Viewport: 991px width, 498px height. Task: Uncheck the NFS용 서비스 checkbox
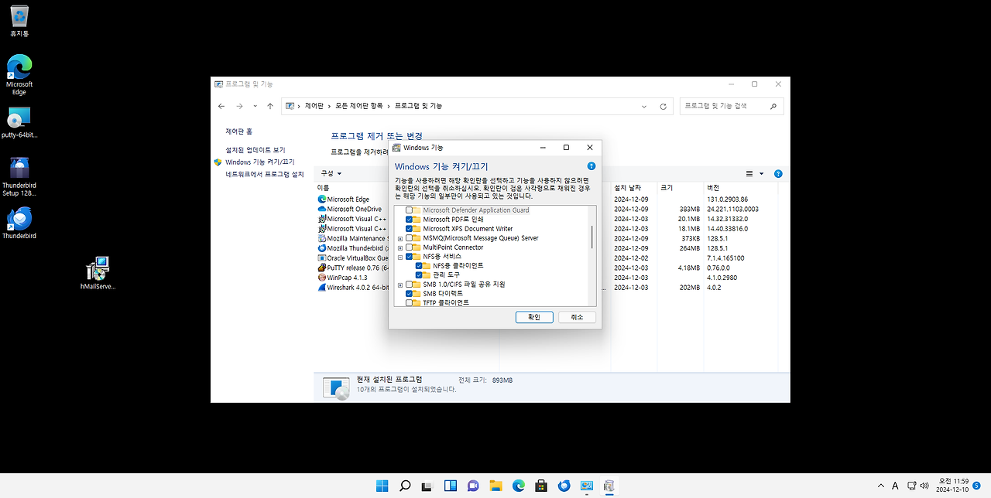409,257
